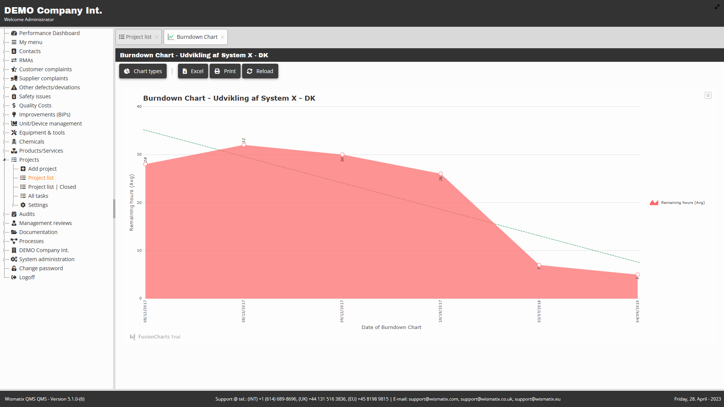Toggle fullscreen with the expand arrows icon
This screenshot has width=724, height=407.
click(717, 7)
